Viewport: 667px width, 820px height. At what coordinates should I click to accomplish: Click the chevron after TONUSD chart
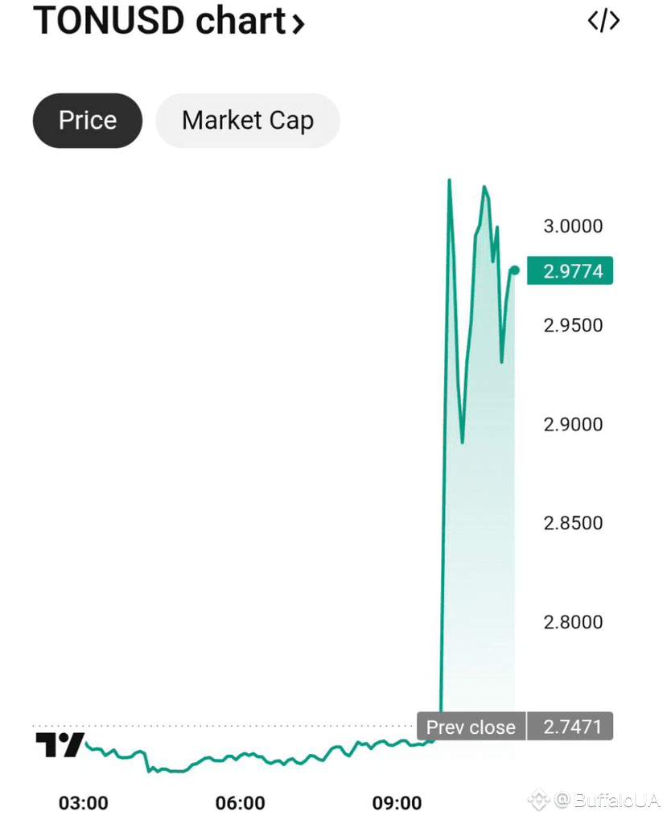coord(298,23)
